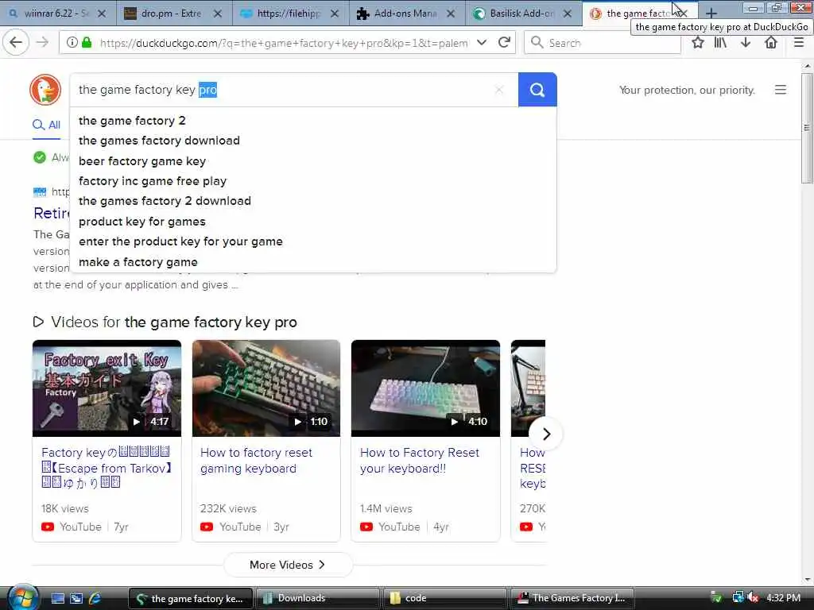Click the Windows Start orb

21,597
